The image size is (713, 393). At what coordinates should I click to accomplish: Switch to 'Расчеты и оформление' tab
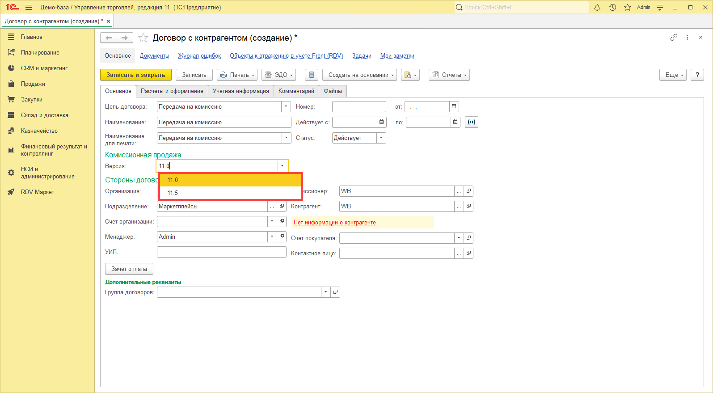point(172,91)
